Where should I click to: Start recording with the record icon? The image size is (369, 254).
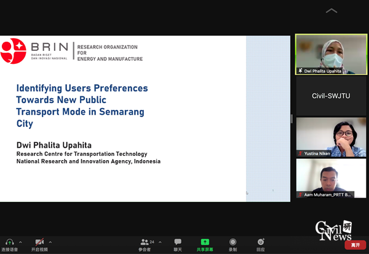(232, 242)
